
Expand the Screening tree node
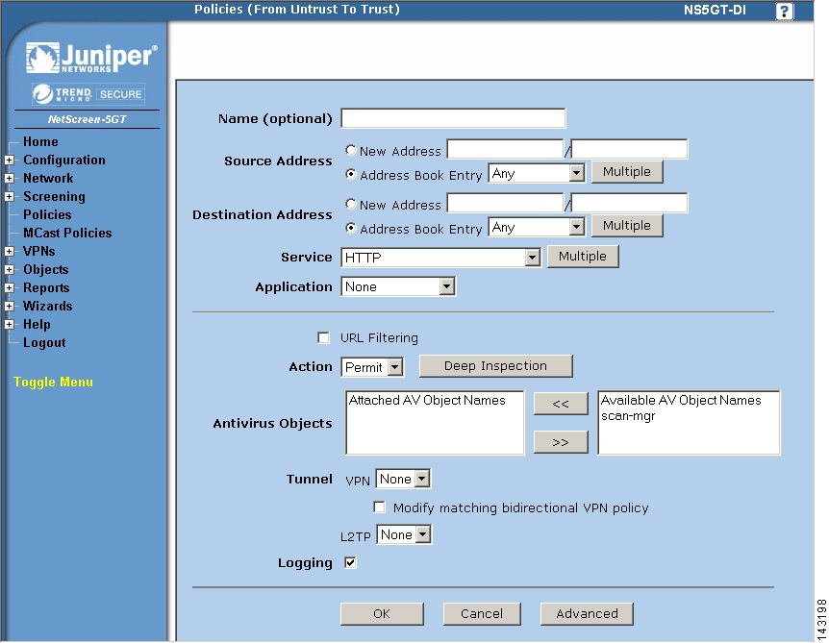click(x=9, y=196)
